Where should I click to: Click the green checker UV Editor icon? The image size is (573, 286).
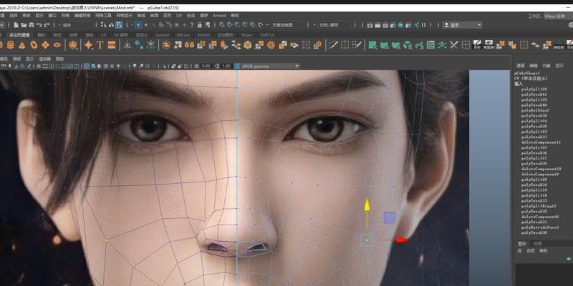[x=431, y=45]
